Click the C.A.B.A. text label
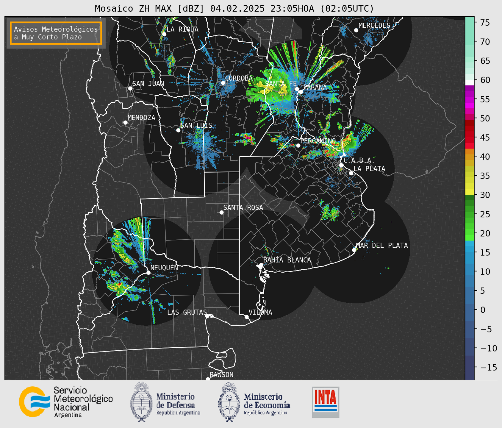The image size is (502, 428). pos(359,161)
